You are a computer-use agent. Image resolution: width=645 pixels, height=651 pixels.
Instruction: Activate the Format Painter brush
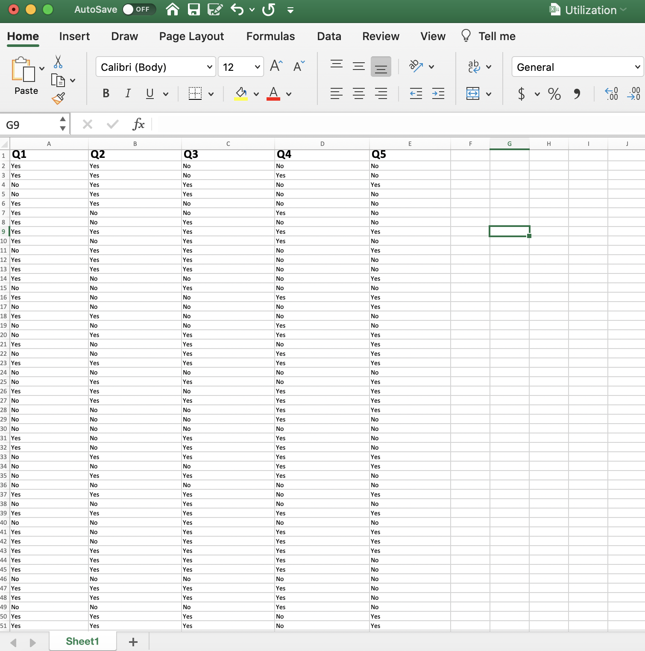pyautogui.click(x=58, y=99)
